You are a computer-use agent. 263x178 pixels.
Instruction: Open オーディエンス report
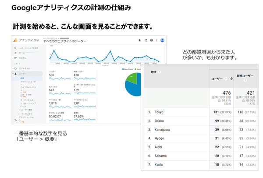point(27,100)
